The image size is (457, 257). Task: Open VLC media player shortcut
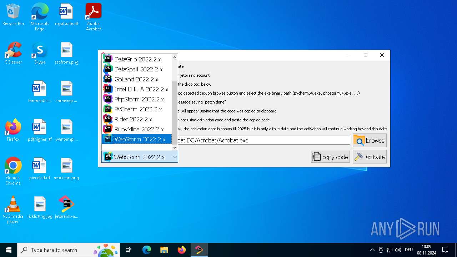(13, 210)
